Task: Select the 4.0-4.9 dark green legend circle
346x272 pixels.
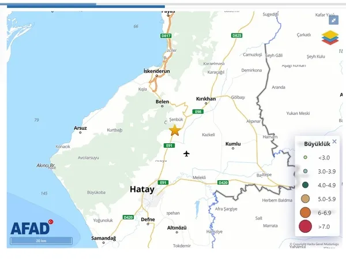Action: [x=305, y=185]
